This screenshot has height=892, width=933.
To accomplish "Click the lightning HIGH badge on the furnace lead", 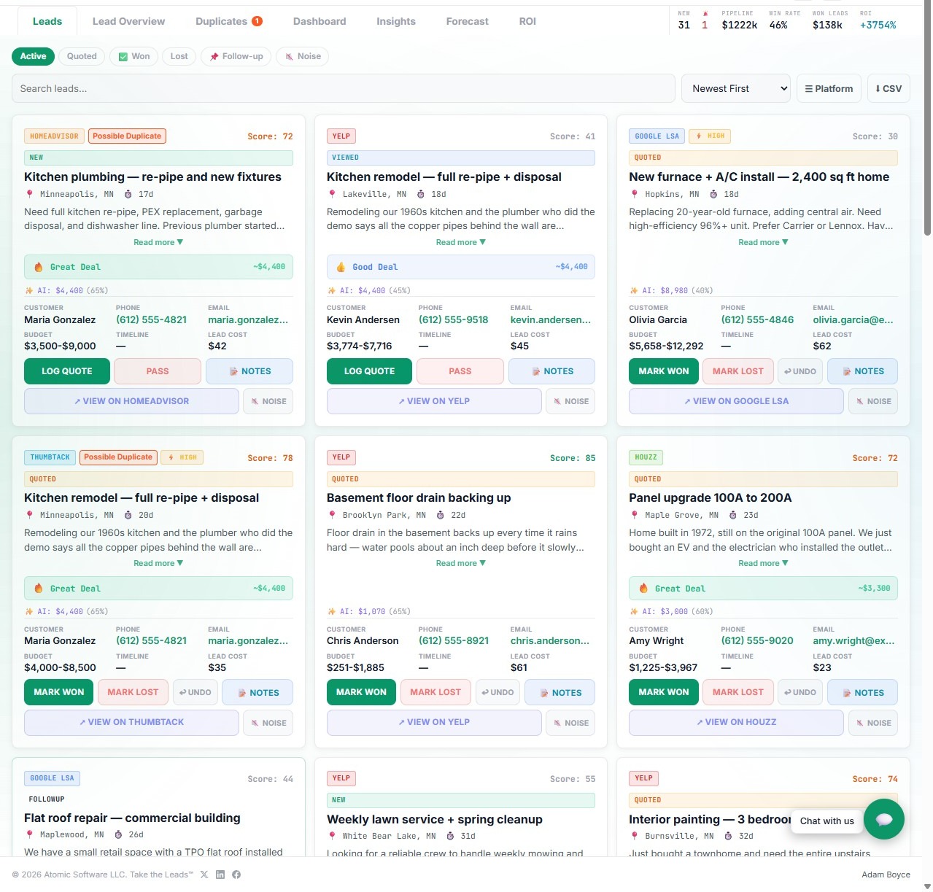I will point(710,136).
